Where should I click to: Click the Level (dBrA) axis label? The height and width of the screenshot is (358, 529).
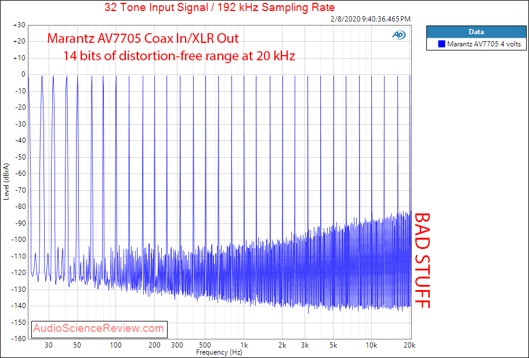[6, 182]
